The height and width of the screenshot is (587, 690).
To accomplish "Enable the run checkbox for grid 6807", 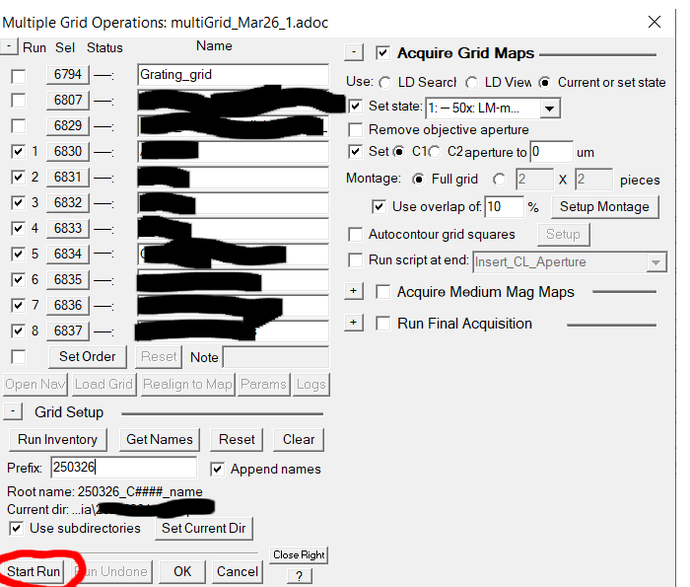I will [18, 101].
